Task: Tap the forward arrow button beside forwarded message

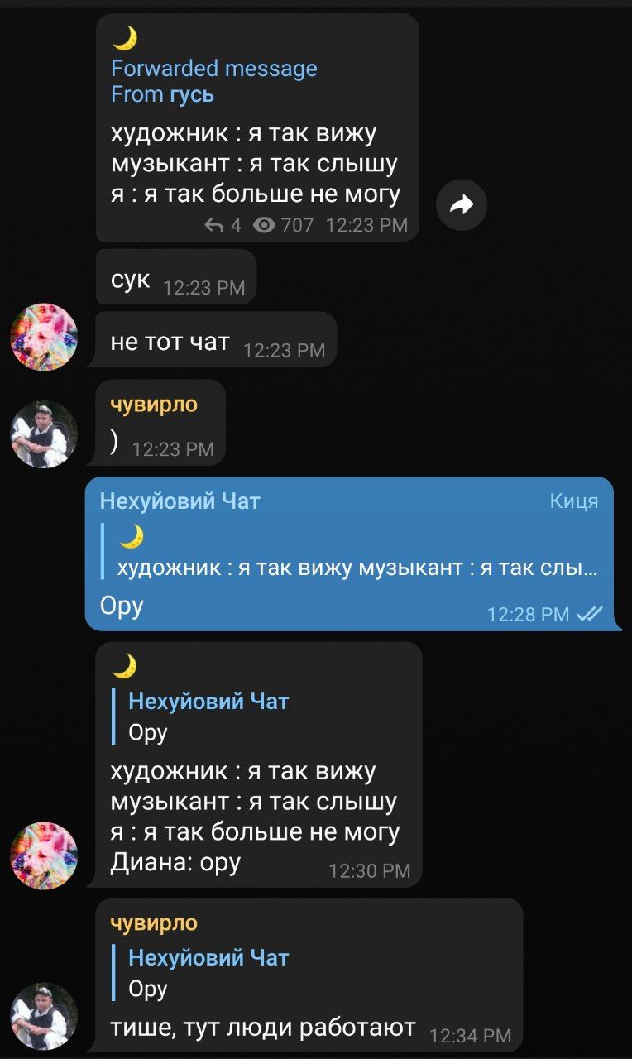Action: tap(462, 204)
